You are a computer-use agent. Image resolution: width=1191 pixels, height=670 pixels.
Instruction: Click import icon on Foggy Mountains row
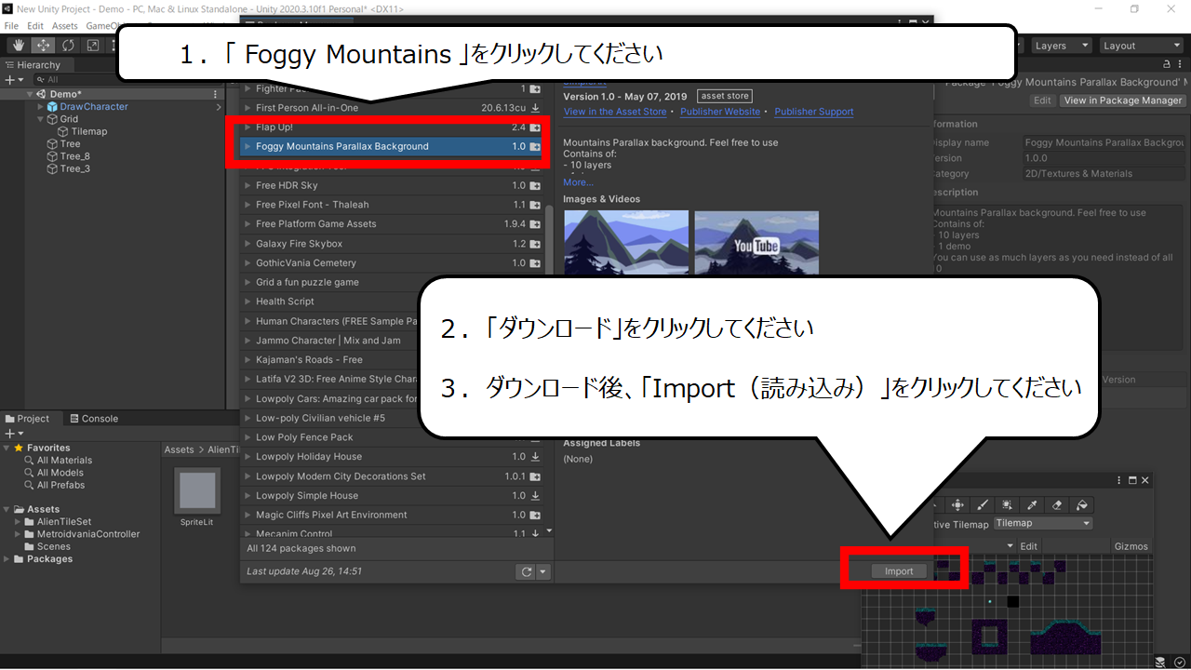[x=535, y=146]
